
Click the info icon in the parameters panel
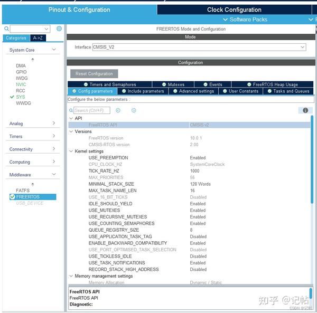(305, 110)
